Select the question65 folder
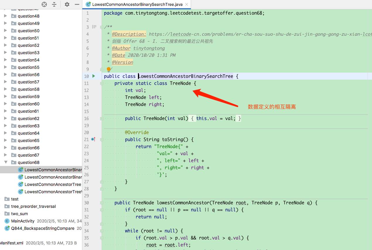 pyautogui.click(x=29, y=141)
